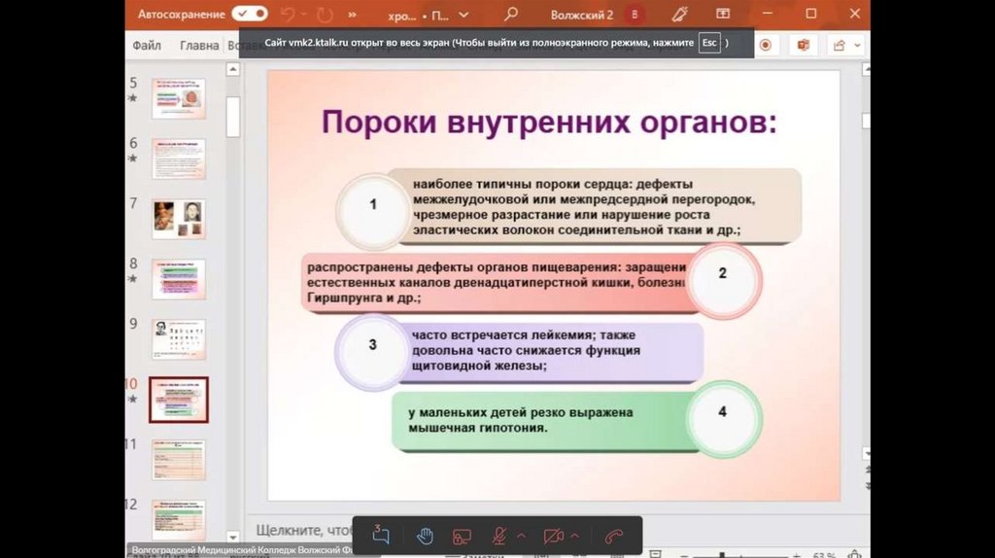Open the meeting chat with 3 messages
This screenshot has height=558, width=995.
click(380, 536)
